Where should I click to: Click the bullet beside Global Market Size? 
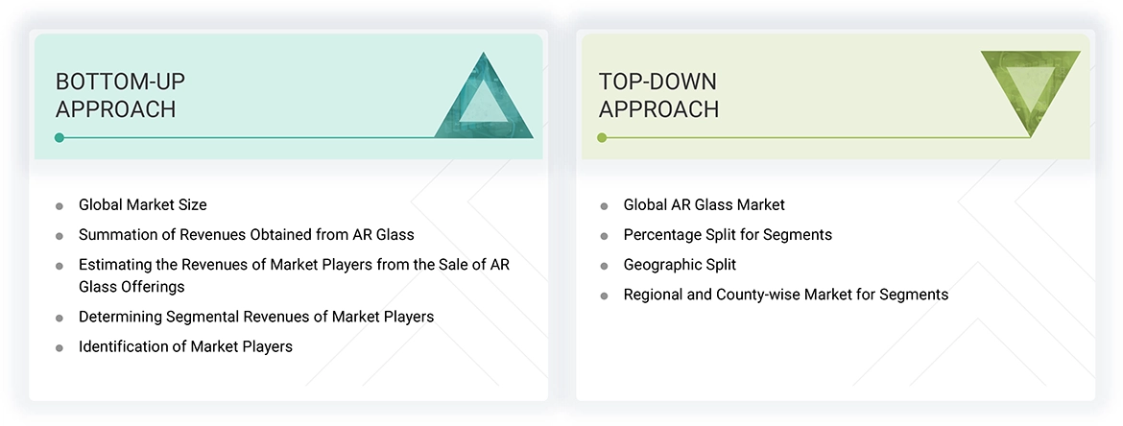(x=60, y=205)
